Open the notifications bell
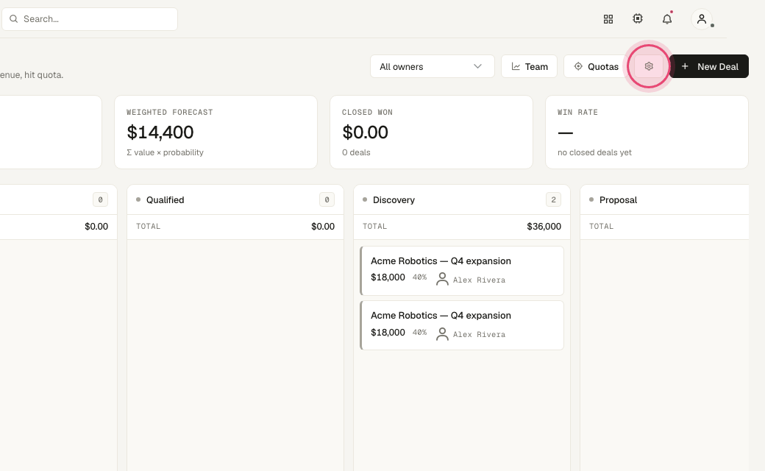Image resolution: width=765 pixels, height=471 pixels. (x=667, y=19)
